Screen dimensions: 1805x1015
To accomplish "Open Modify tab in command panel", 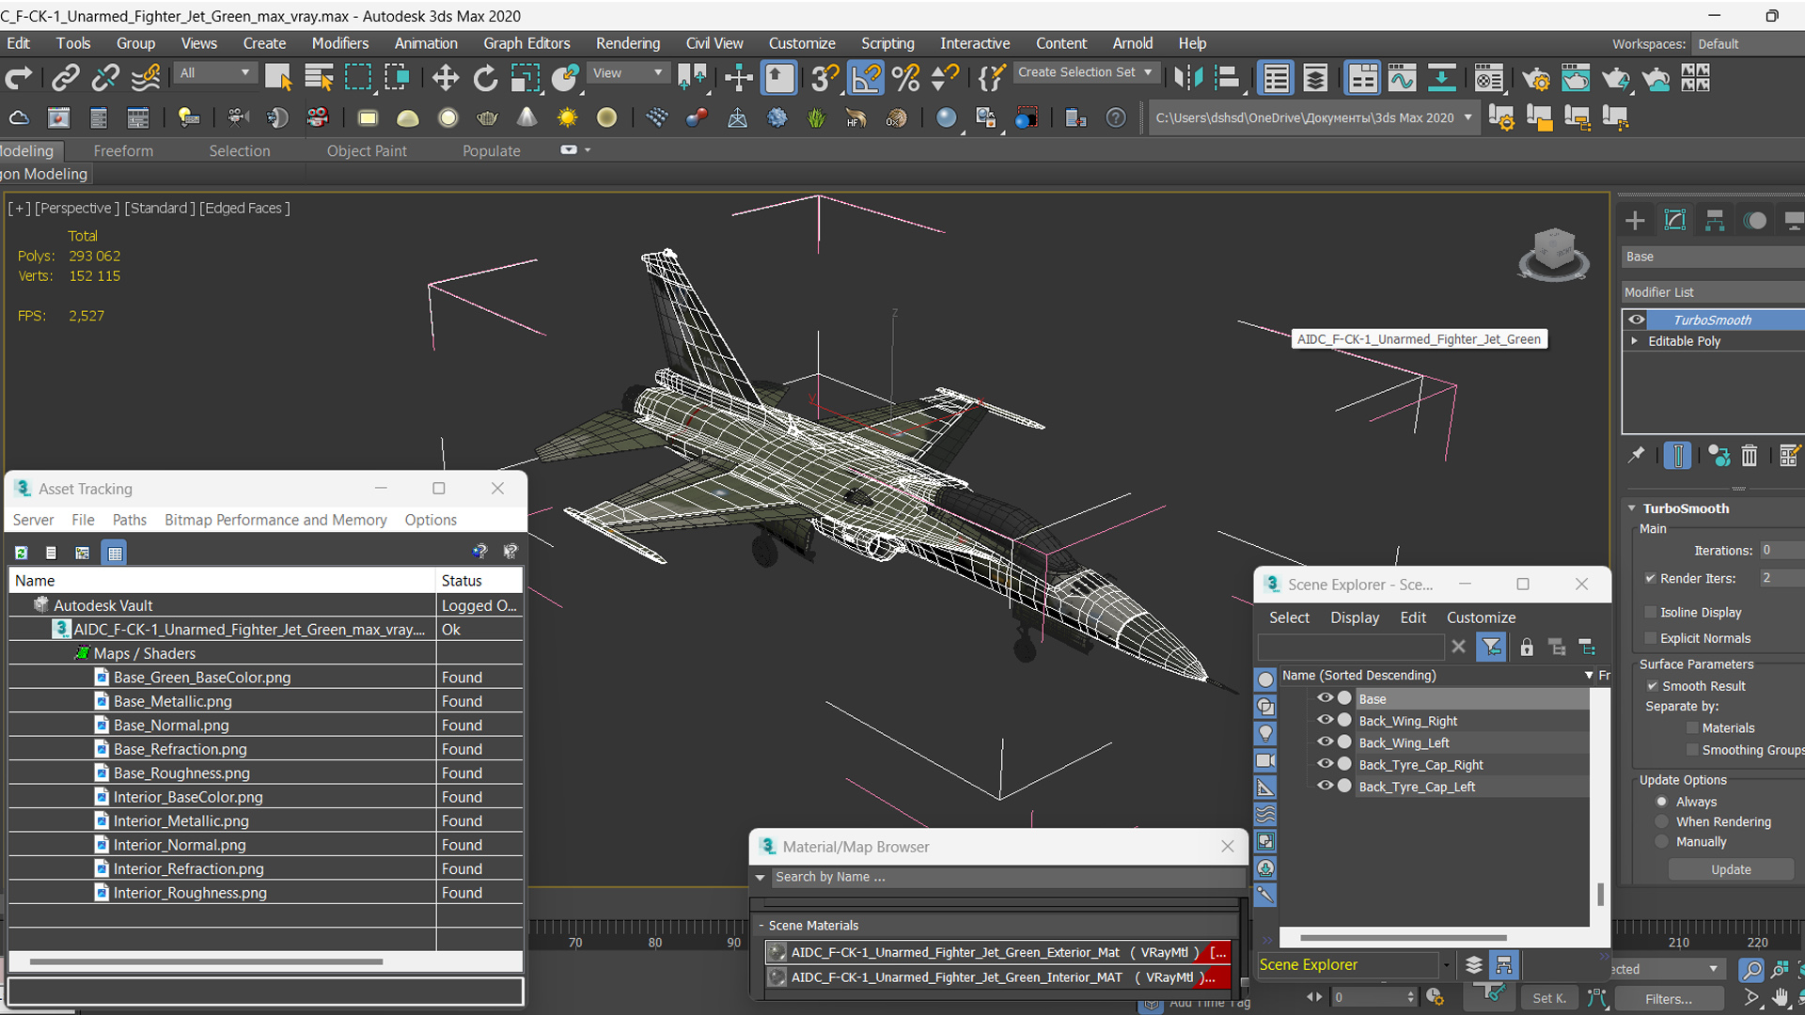I will coord(1675,220).
